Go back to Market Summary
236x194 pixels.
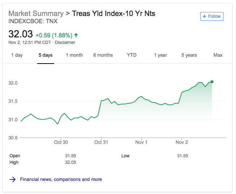coord(36,13)
